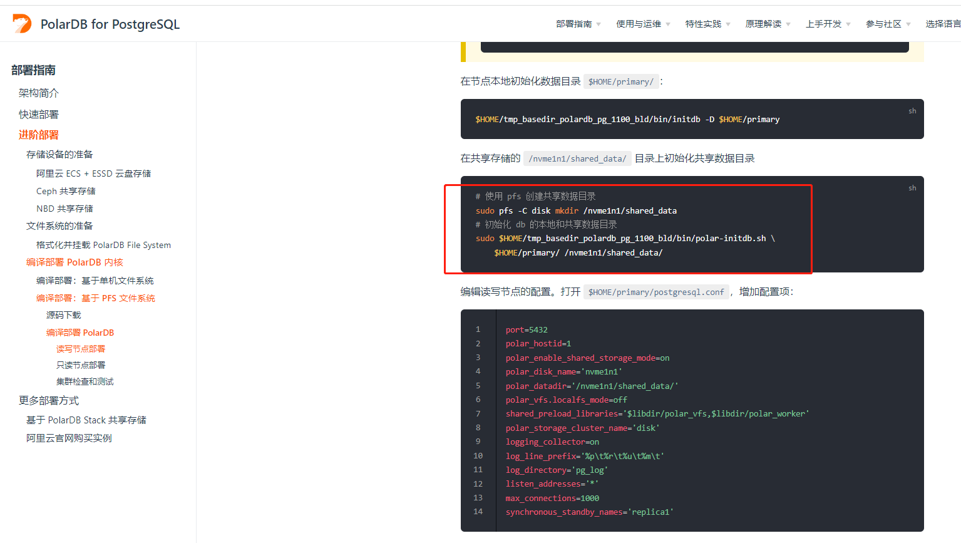This screenshot has height=543, width=961.
Task: Open 格式化并挂载 PolarDB File System page
Action: [103, 245]
